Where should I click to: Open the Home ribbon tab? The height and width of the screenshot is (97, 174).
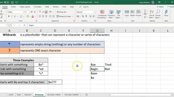[5, 7]
